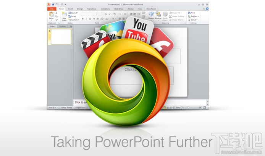
Task: Open the Select dropdown in Editing group
Action: coord(193,20)
